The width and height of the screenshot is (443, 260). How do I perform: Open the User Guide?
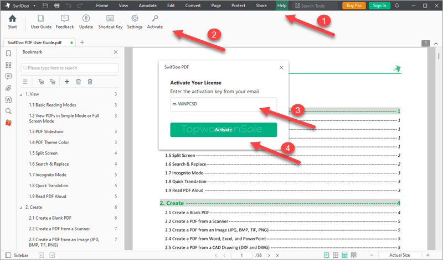click(41, 22)
